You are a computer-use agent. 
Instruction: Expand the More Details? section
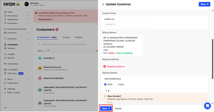tap(155, 97)
